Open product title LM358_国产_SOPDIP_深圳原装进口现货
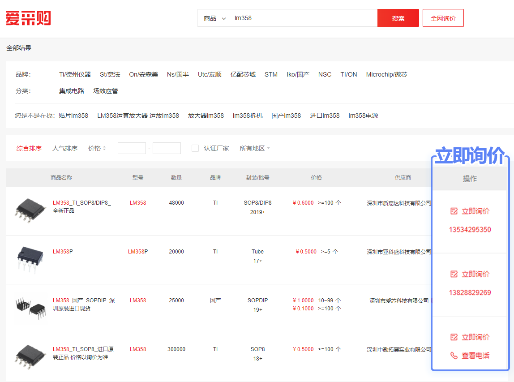This screenshot has width=514, height=382. click(84, 304)
